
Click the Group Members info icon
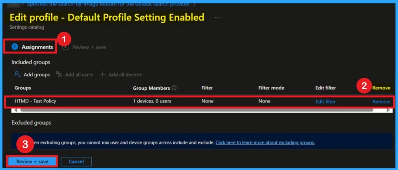(x=174, y=88)
